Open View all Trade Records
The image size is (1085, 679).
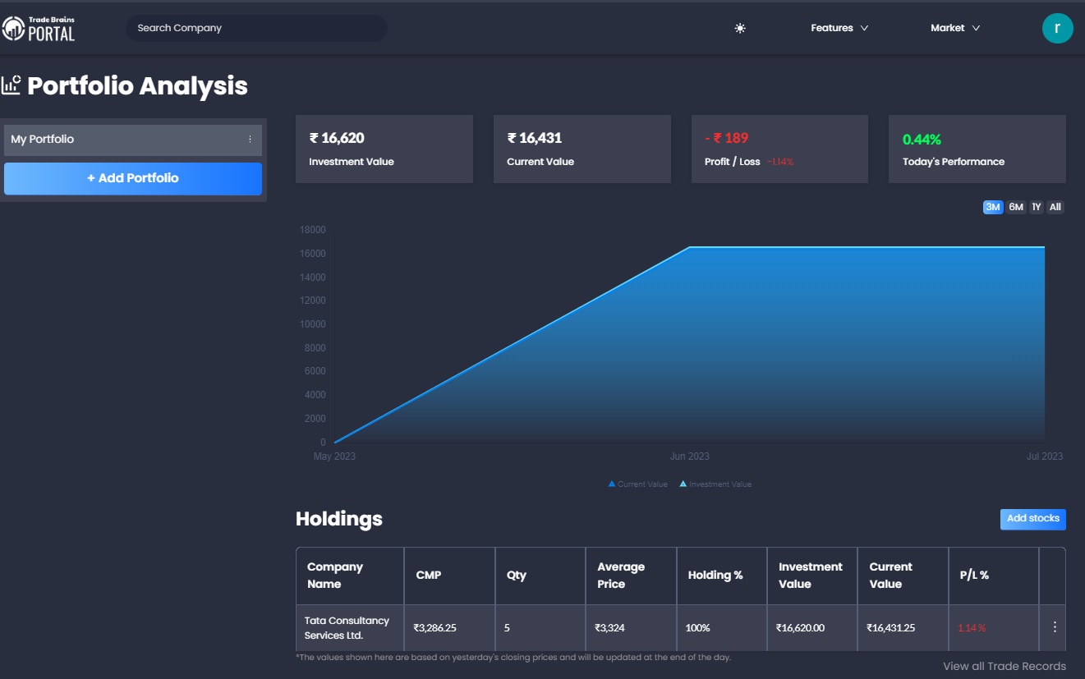click(x=1004, y=666)
